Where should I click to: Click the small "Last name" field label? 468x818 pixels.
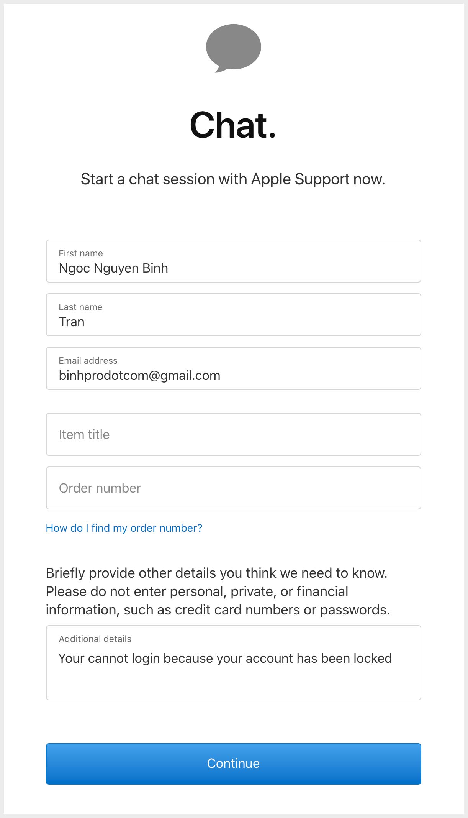pyautogui.click(x=80, y=307)
